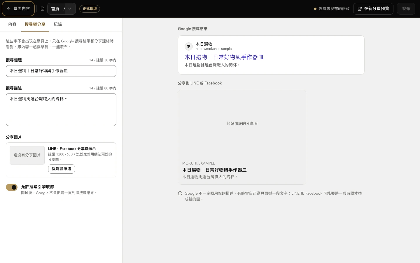Click the 搜尋標題 input field
420x263 pixels.
pyautogui.click(x=61, y=71)
